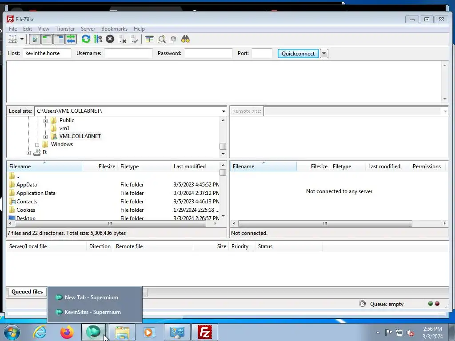Search files with binoculars icon
Image resolution: width=455 pixels, height=341 pixels.
pos(185,39)
